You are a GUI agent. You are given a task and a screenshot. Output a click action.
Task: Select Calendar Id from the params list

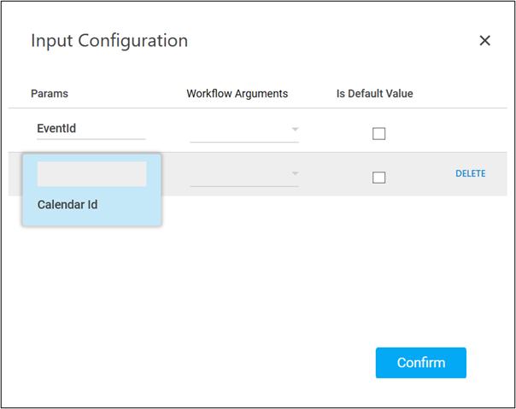tap(67, 205)
